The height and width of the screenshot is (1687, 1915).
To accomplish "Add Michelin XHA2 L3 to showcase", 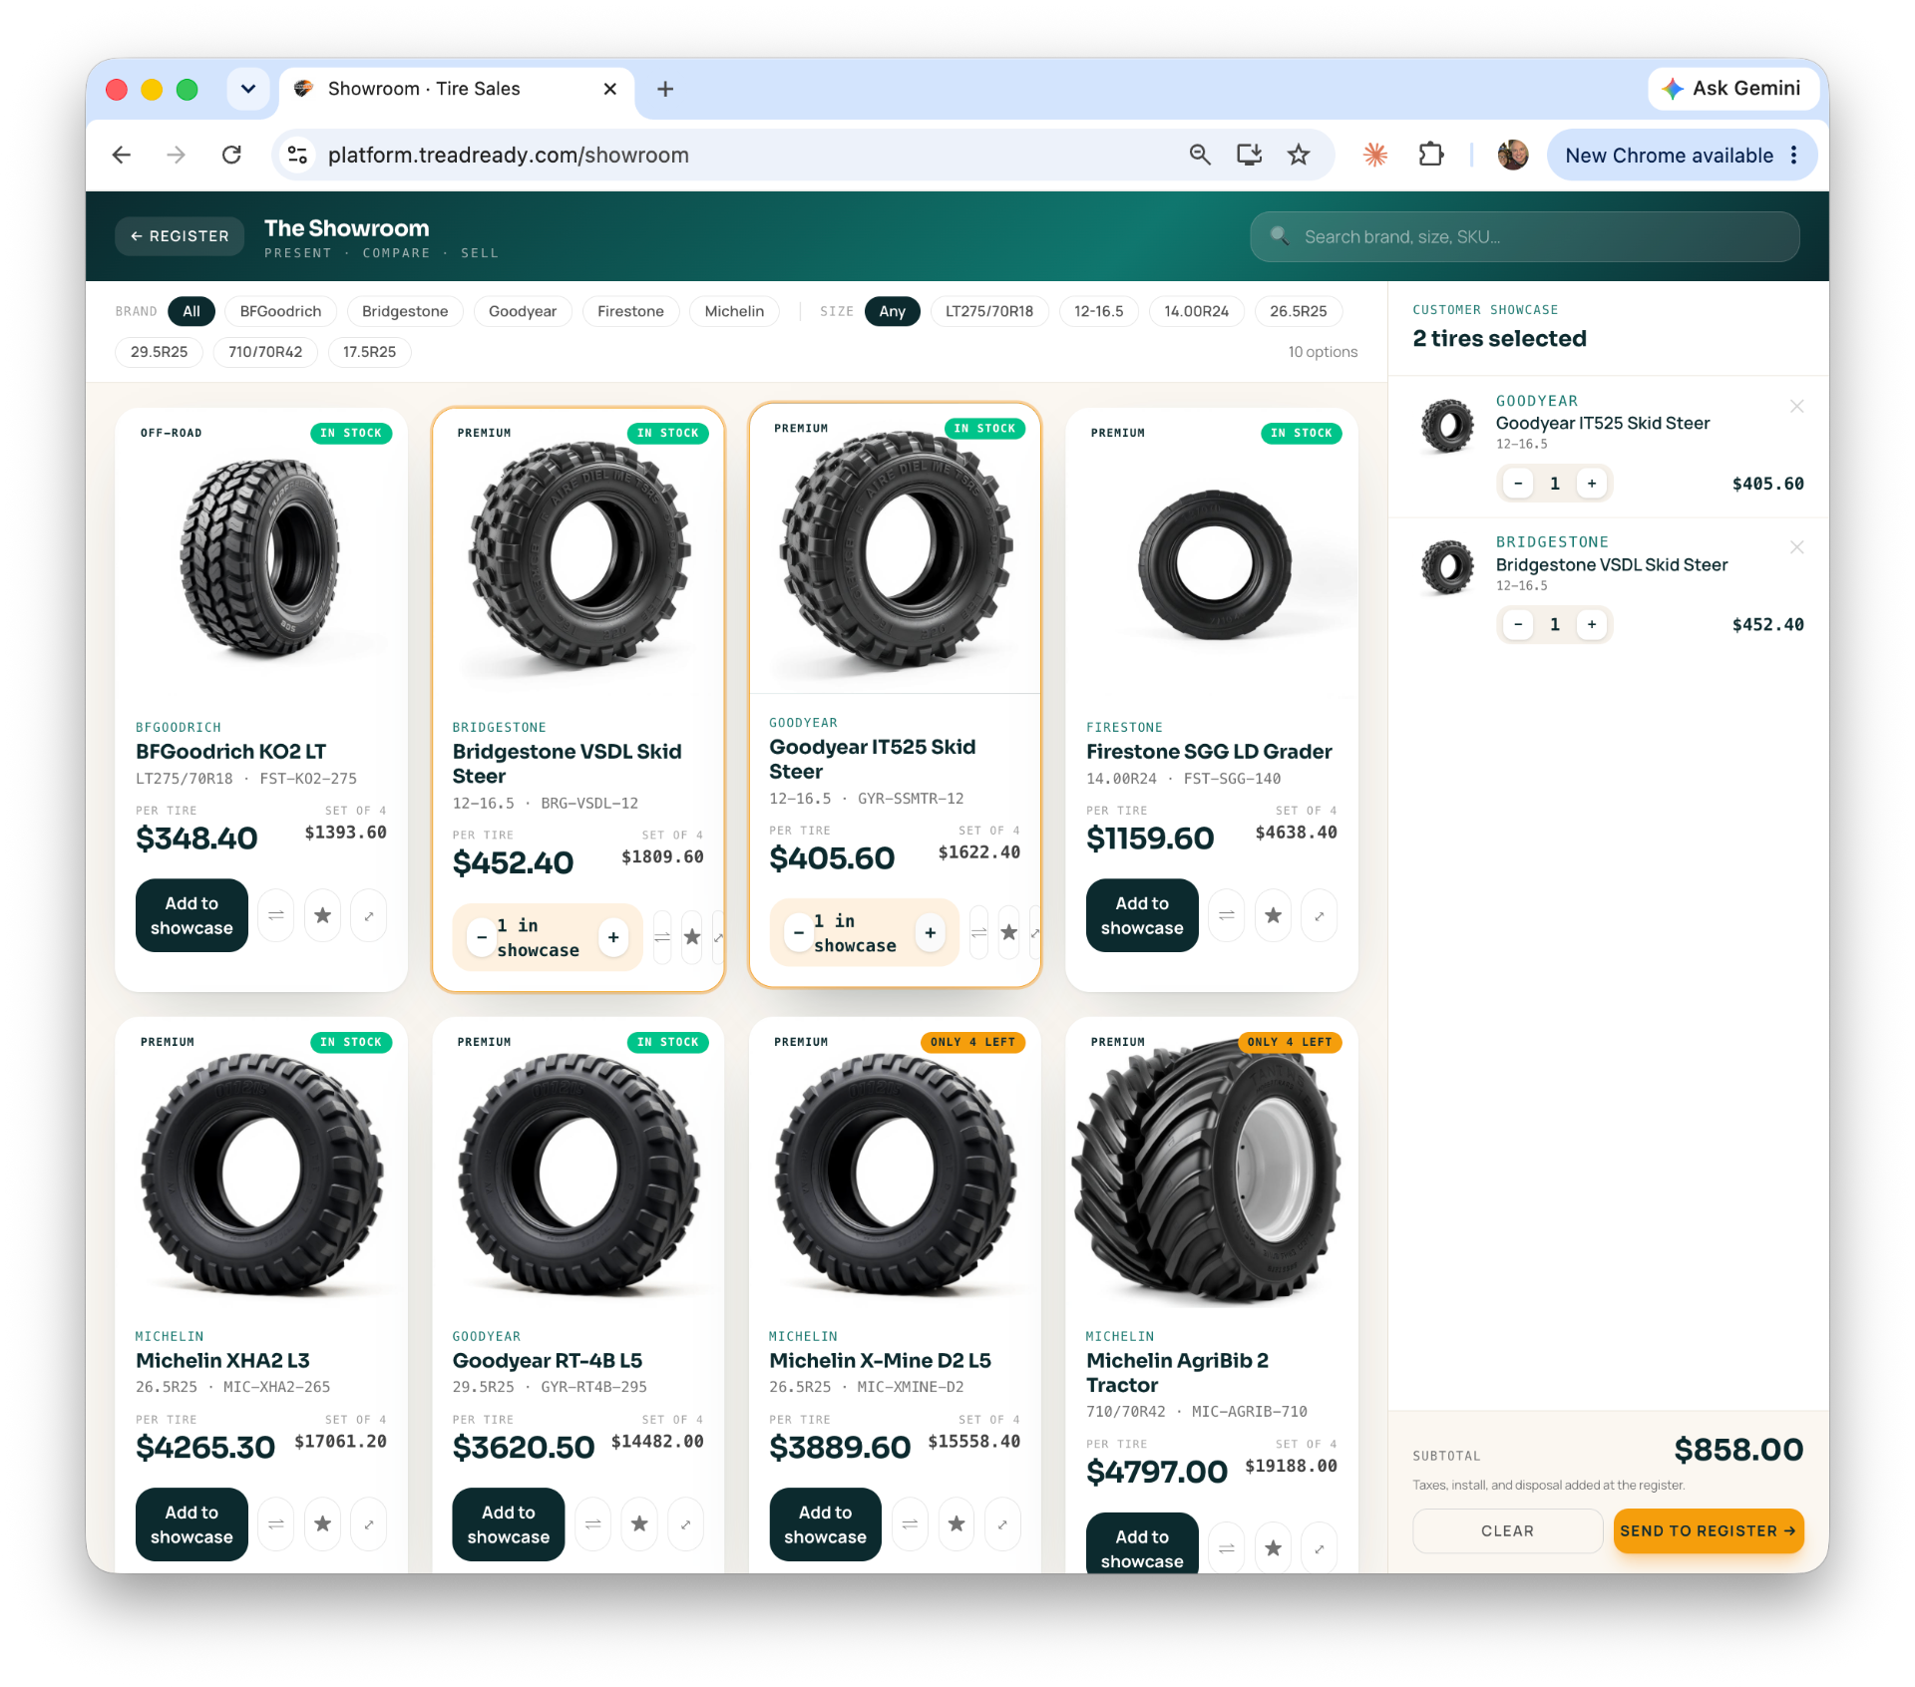I will 191,1524.
